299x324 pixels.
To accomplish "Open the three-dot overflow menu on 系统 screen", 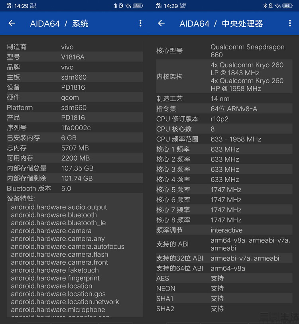I will click(x=140, y=24).
